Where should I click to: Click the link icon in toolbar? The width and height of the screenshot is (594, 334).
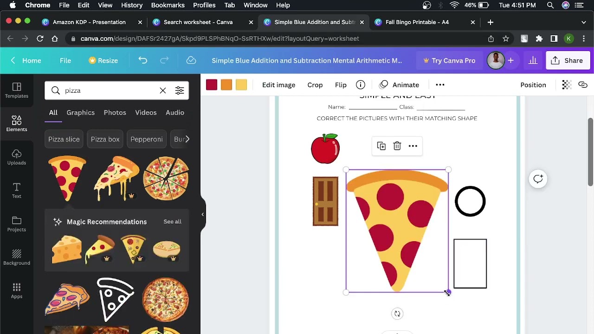[583, 85]
